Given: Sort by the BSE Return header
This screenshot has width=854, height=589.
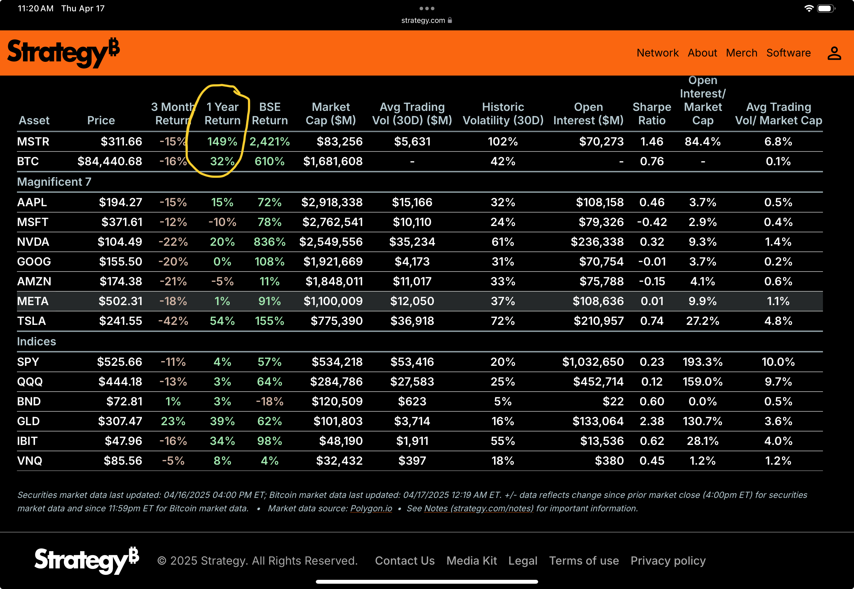Looking at the screenshot, I should coord(270,114).
